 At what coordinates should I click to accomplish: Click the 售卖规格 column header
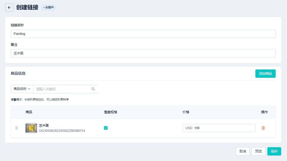click(110, 112)
